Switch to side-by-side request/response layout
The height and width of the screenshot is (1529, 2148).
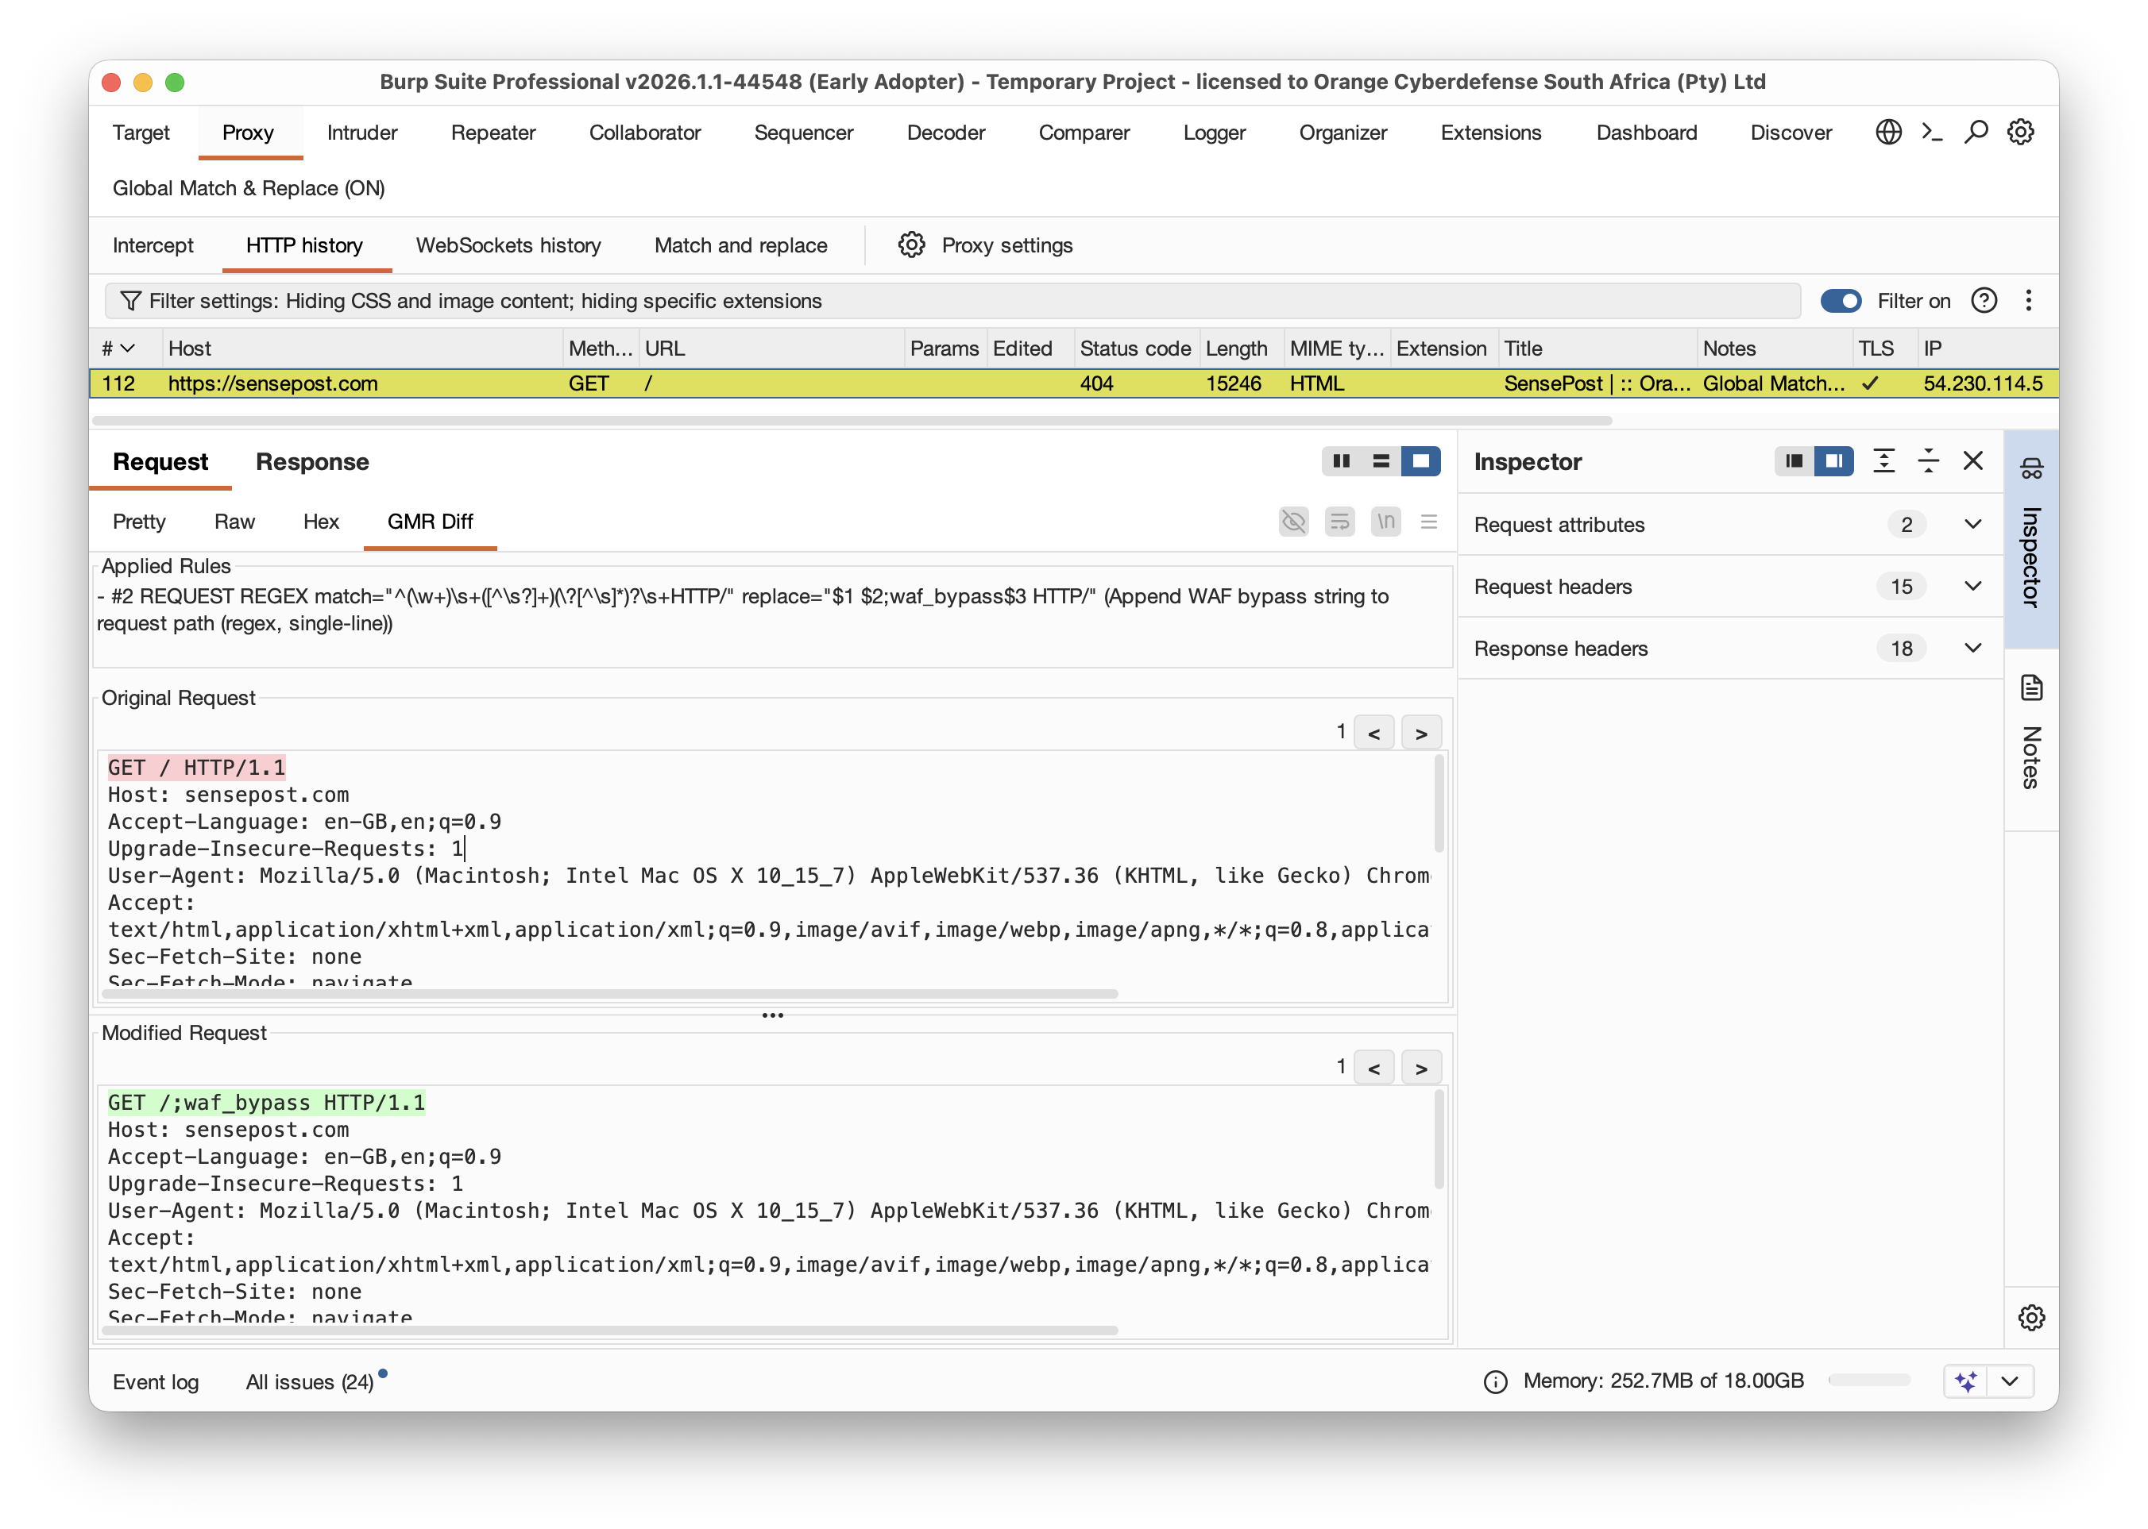point(1342,461)
